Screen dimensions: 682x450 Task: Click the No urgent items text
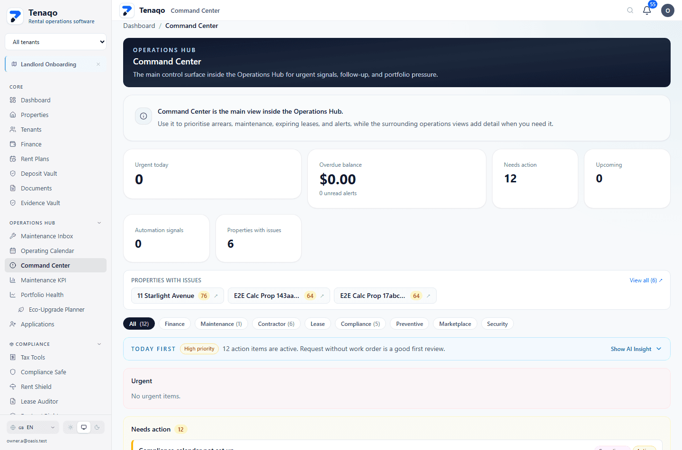156,396
